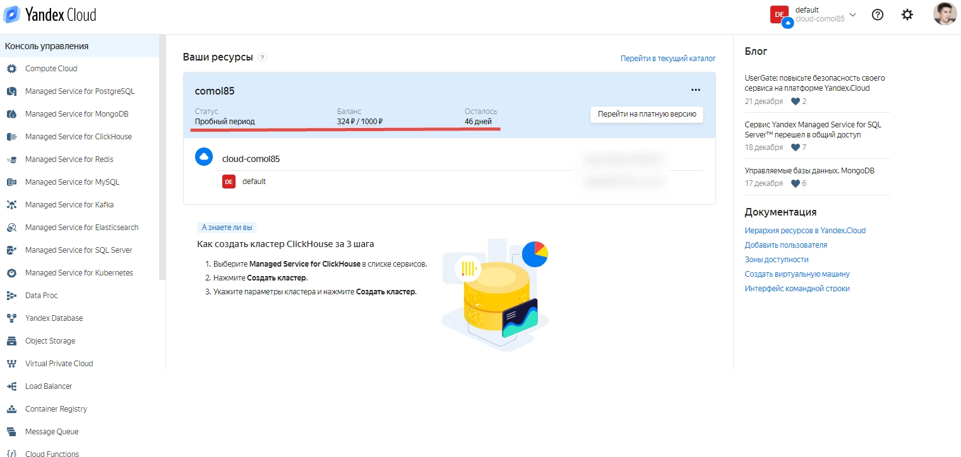
Task: Click the Yandex Database sidebar label
Action: click(x=54, y=318)
